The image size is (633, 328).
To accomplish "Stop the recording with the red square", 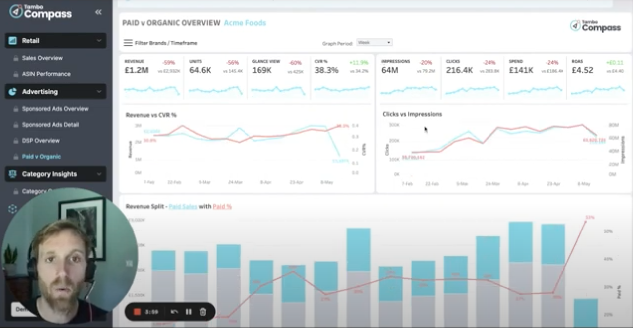I will [137, 312].
